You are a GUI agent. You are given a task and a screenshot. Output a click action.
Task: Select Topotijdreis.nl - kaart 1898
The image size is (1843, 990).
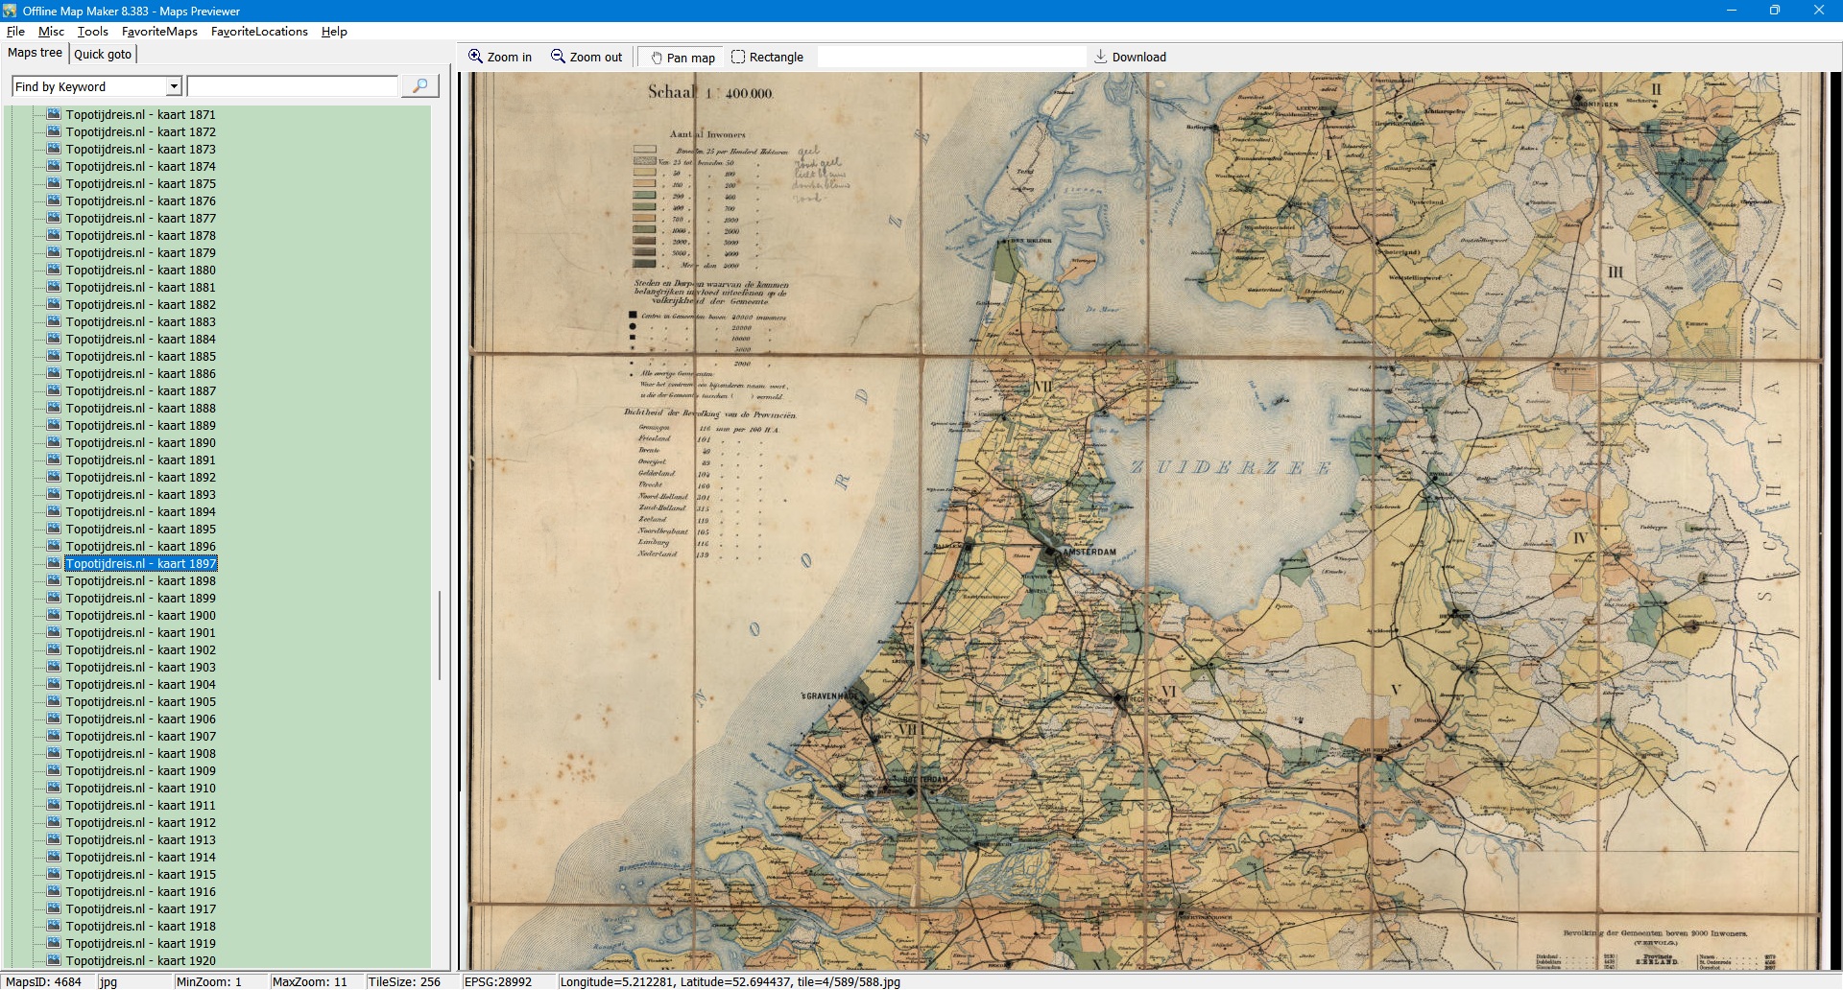pyautogui.click(x=140, y=581)
